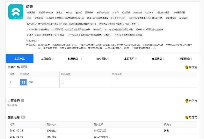Go to the 主要客户 tab
The width and height of the screenshot is (204, 139).
(130, 59)
